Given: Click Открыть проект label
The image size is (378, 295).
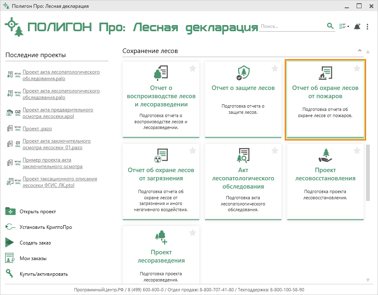Looking at the screenshot, I should [38, 212].
